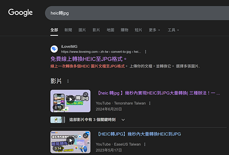Expand preview icon on the 2:10 video thumbnail

click(85, 94)
